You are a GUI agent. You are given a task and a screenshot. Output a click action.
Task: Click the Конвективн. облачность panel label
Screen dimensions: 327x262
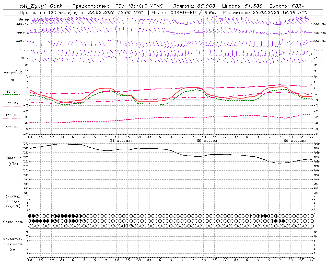[13, 244]
